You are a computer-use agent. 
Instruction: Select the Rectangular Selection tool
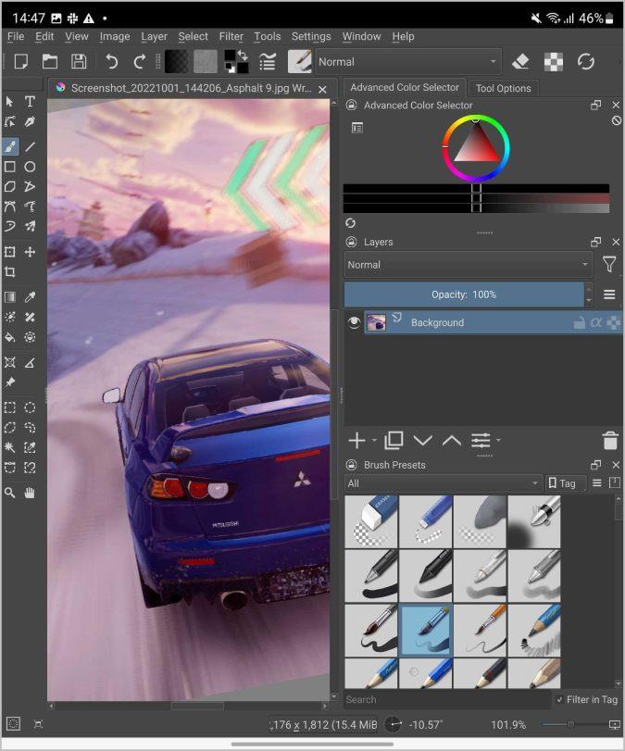point(10,407)
